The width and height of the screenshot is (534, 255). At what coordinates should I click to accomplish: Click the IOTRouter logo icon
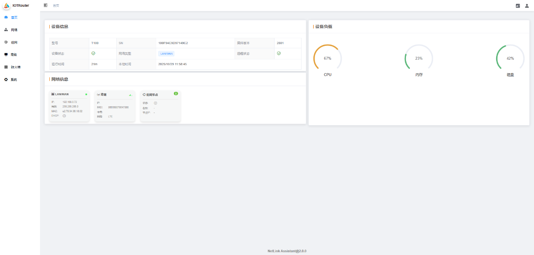pyautogui.click(x=6, y=5)
